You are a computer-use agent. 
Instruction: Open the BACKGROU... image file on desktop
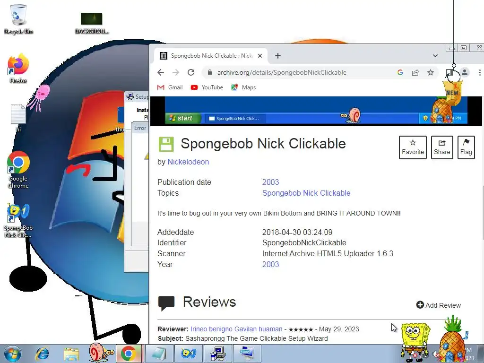coord(91,23)
